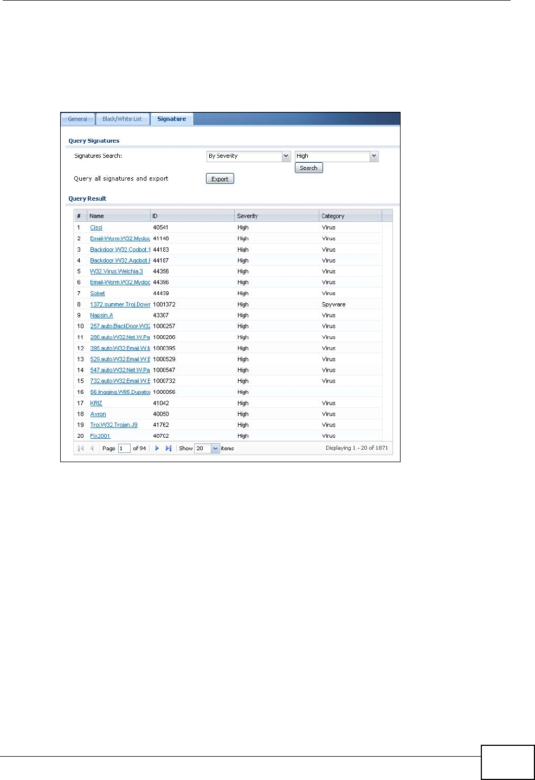The image size is (535, 780).
Task: Open the Troj.W32.Trojan.J9 signature link
Action: tap(114, 425)
